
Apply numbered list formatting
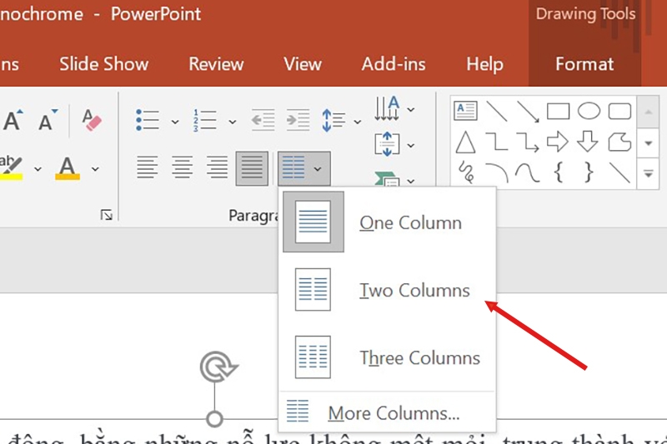(x=204, y=120)
